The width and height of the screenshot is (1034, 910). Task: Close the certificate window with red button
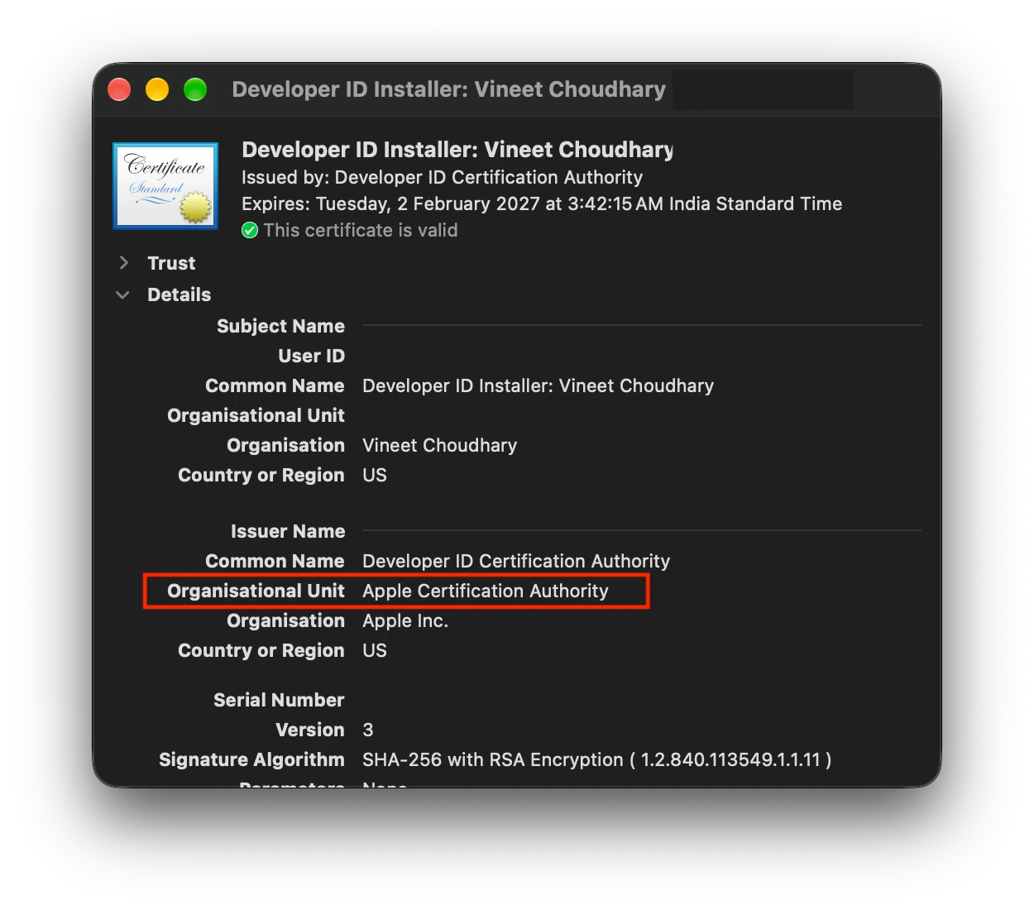tap(119, 89)
